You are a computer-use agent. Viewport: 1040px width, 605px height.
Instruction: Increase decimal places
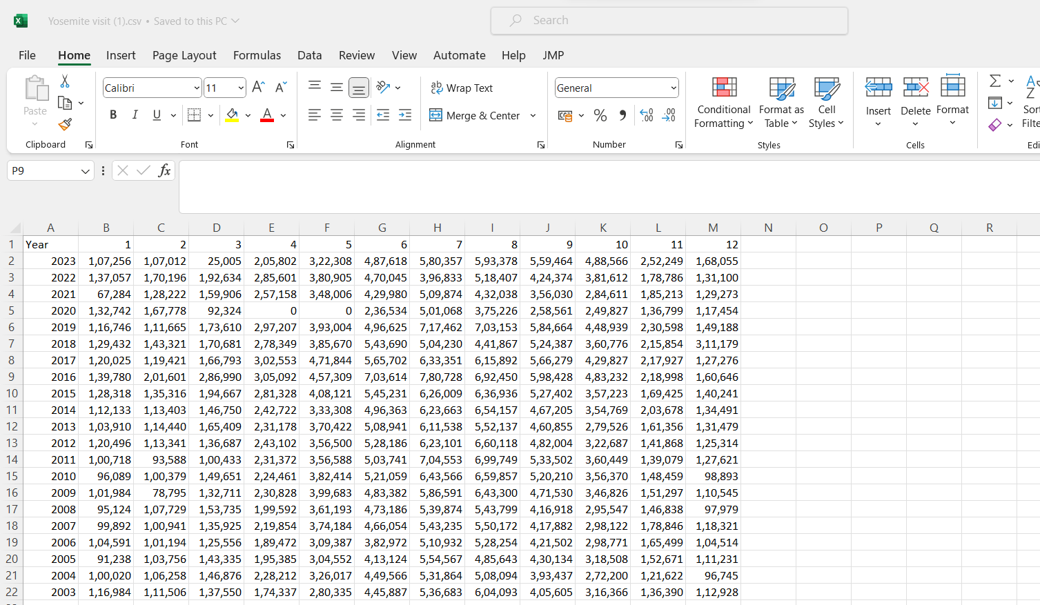click(646, 115)
